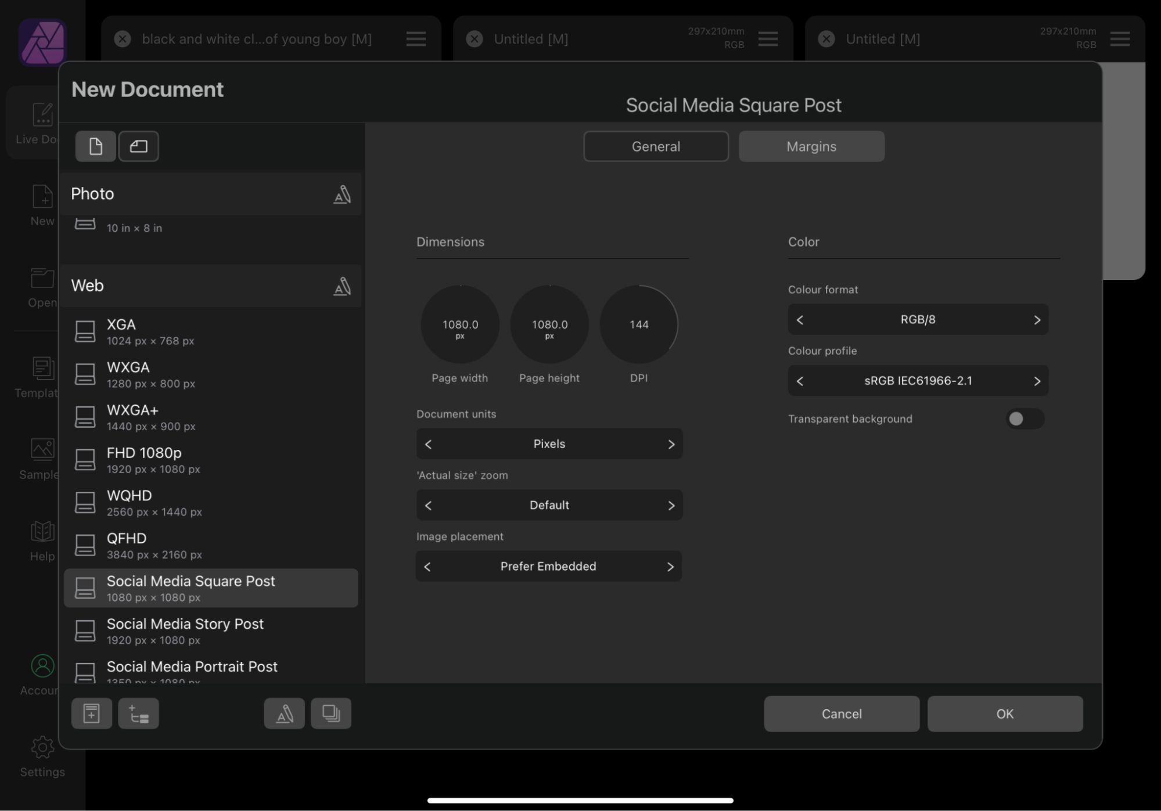Previous Colour format option arrow
This screenshot has width=1161, height=811.
coord(800,320)
